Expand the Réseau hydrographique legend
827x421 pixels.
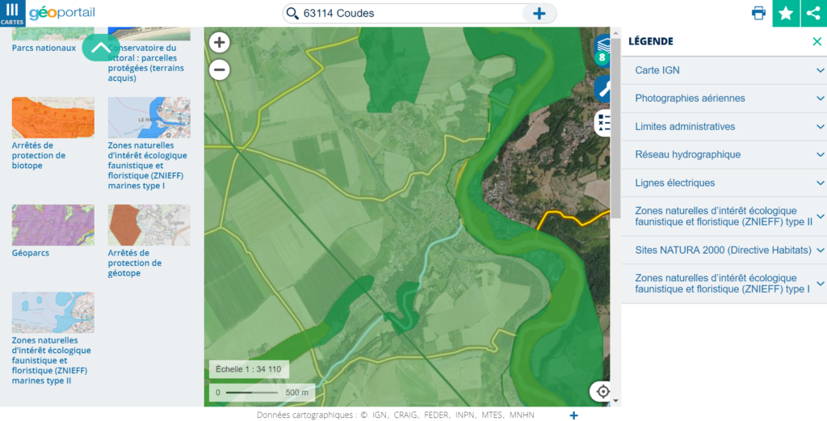[724, 154]
